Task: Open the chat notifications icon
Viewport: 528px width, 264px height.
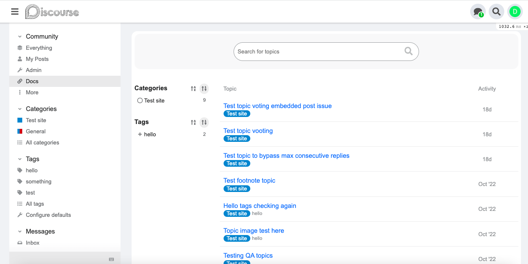Action: pos(478,12)
